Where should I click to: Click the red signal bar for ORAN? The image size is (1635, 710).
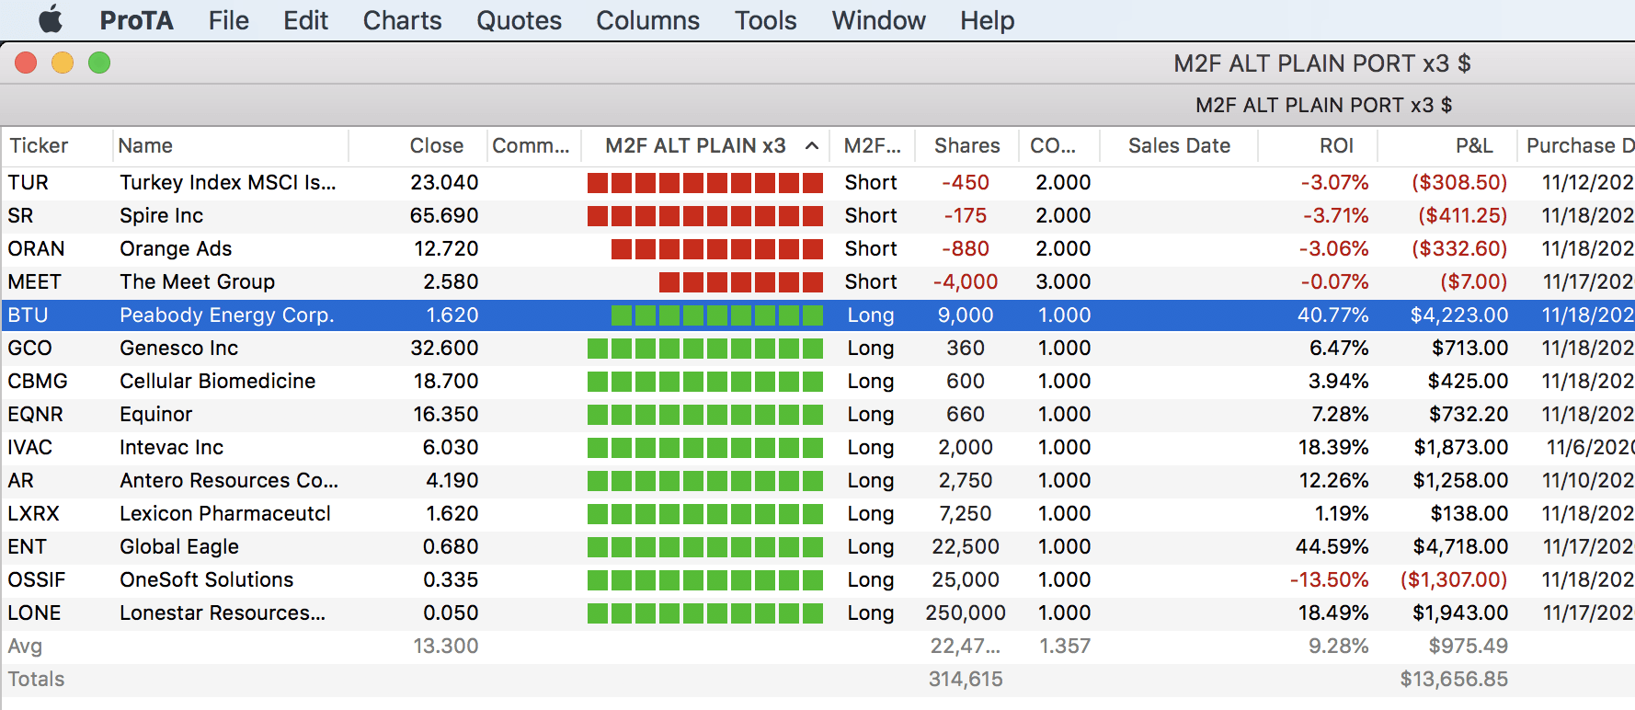(717, 248)
